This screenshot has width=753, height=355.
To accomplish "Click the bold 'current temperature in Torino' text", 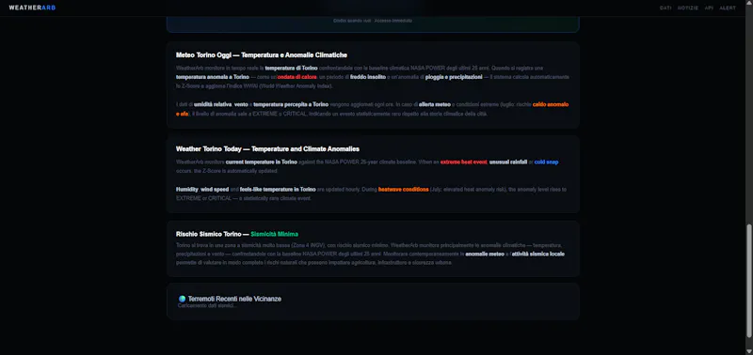I will [x=262, y=162].
